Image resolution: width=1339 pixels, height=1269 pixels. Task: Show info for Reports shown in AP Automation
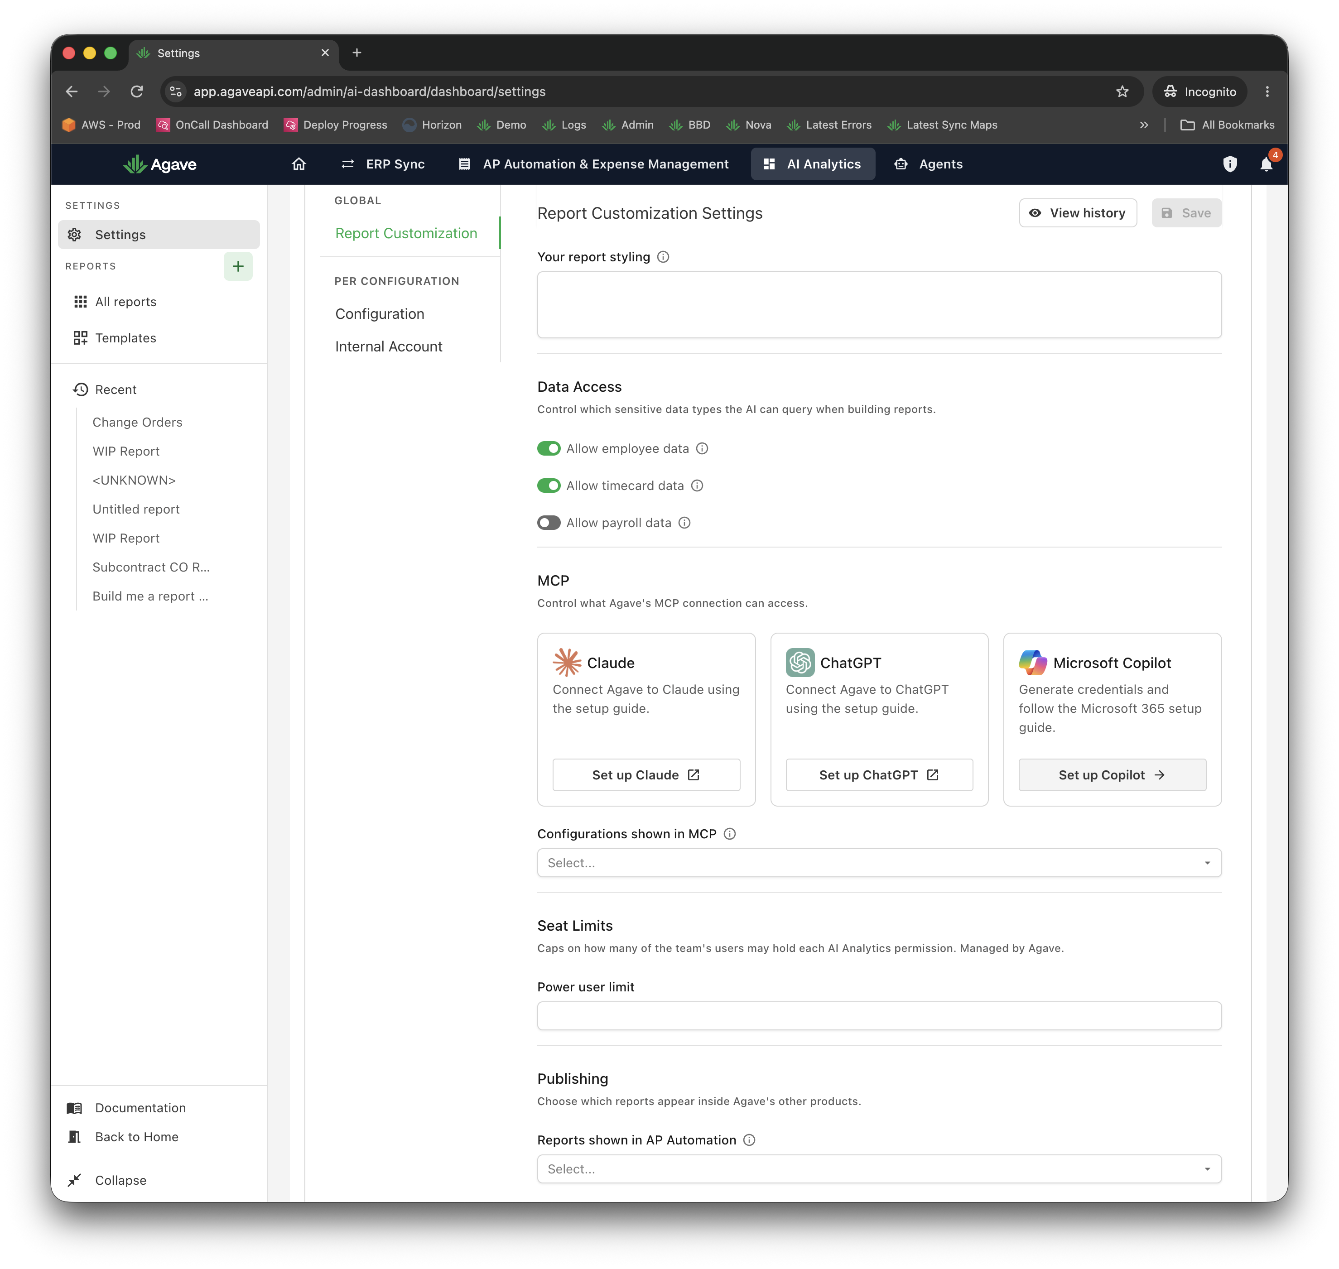coord(749,1140)
